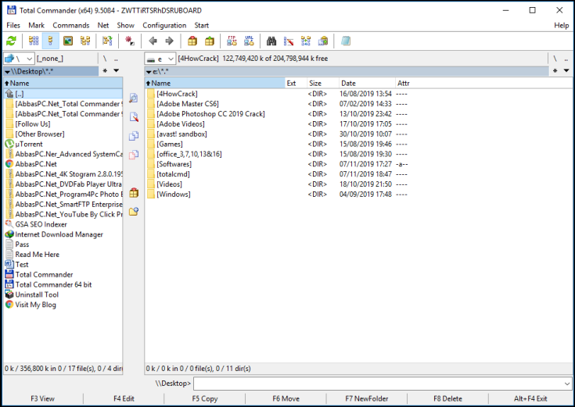Toggle the brief file names view button
Image resolution: width=575 pixels, height=407 pixels.
(34, 41)
